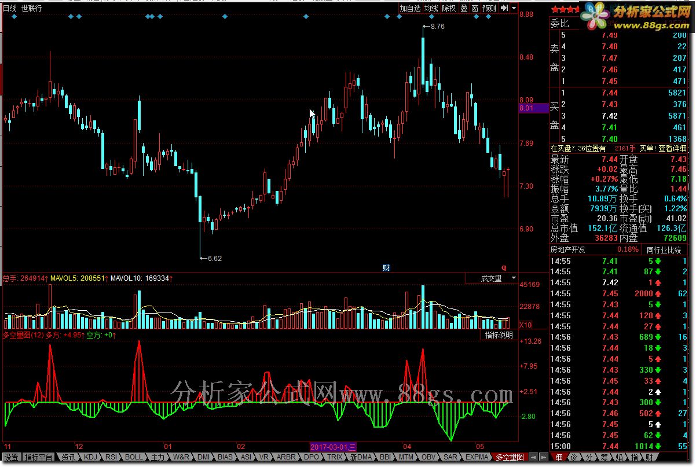Screen dimensions: 696x467
Task: Click the blue 财 marker on chart
Action: (x=386, y=267)
